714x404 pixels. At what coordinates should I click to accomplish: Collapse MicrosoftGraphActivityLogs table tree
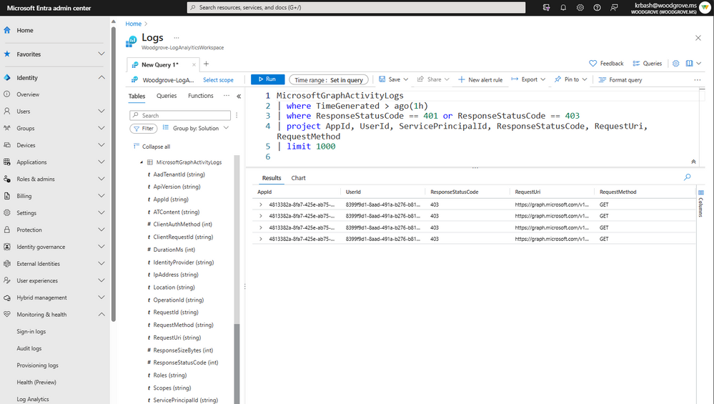[142, 162]
